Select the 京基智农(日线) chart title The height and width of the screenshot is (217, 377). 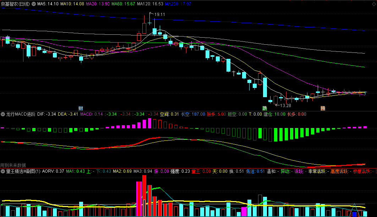[15, 4]
